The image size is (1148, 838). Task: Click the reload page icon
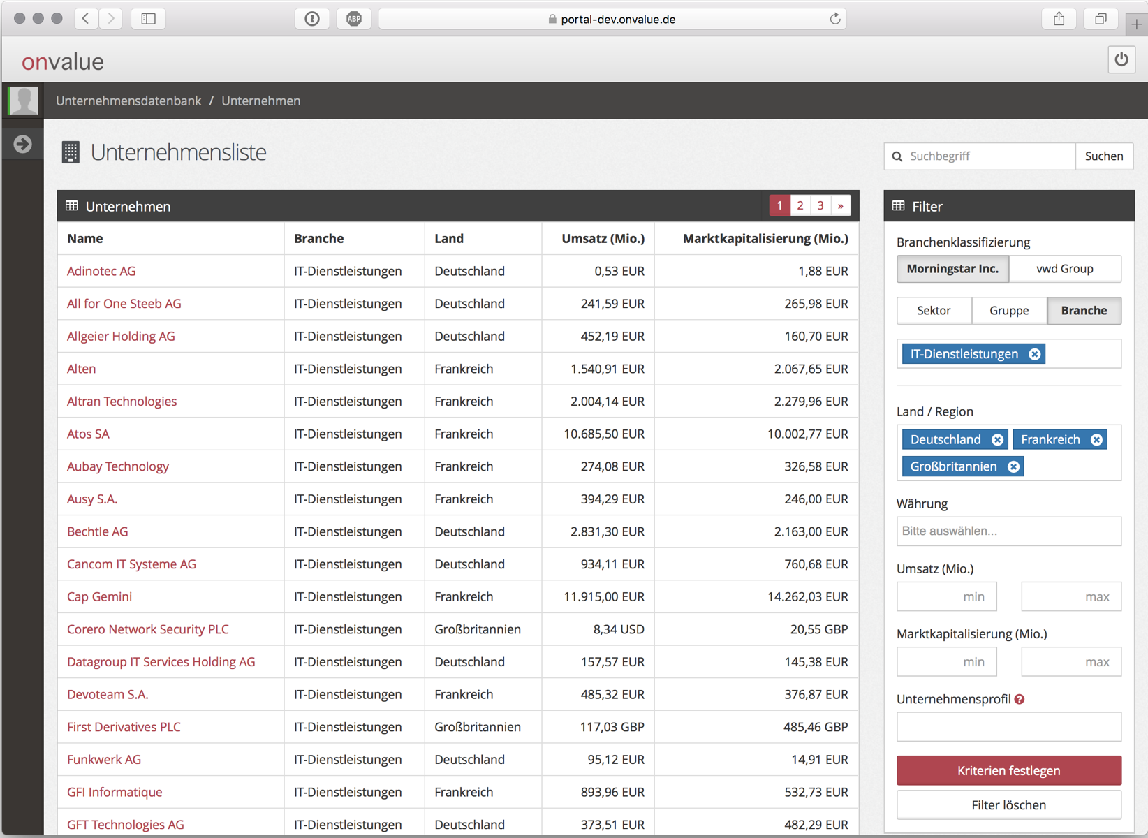(834, 19)
